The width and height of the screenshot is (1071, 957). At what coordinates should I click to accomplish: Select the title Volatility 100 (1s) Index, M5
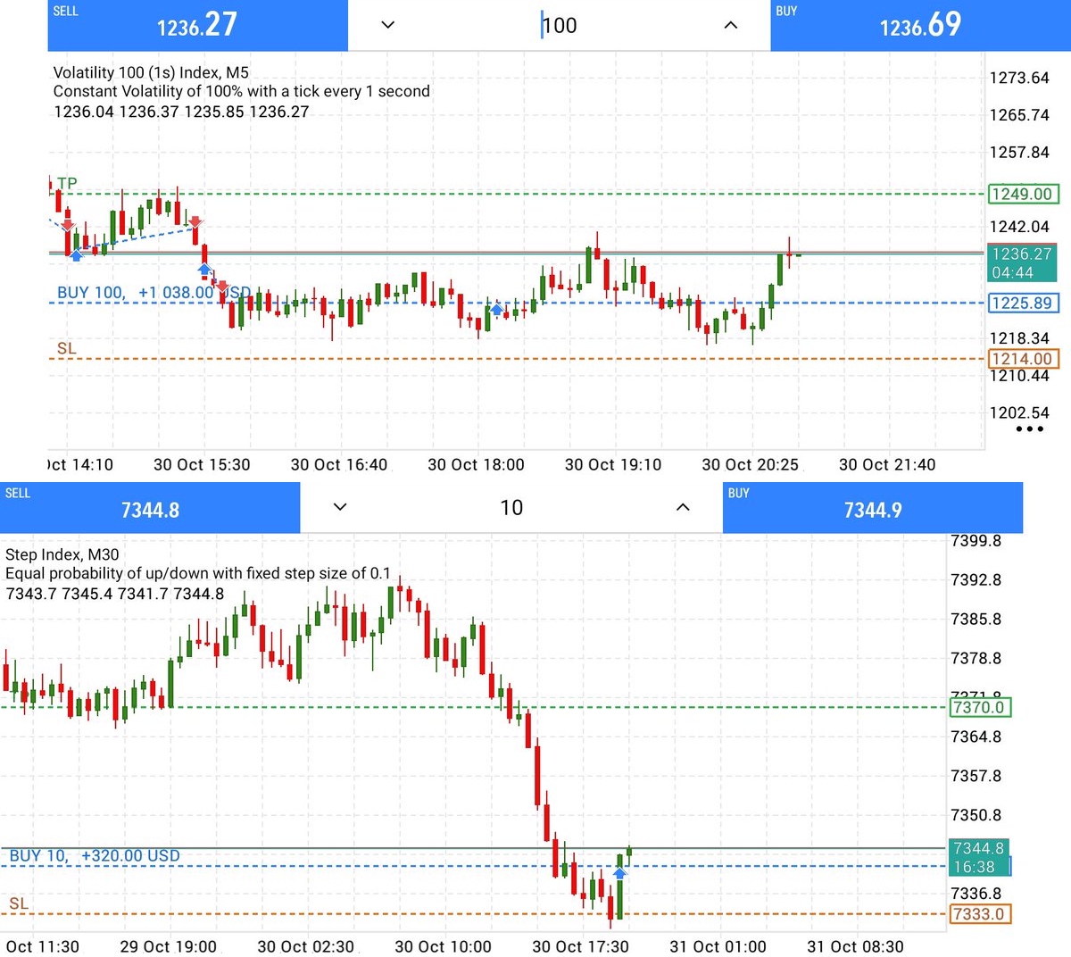pyautogui.click(x=151, y=72)
